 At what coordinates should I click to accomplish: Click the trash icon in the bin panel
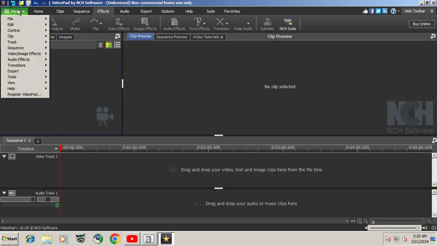tap(100, 45)
